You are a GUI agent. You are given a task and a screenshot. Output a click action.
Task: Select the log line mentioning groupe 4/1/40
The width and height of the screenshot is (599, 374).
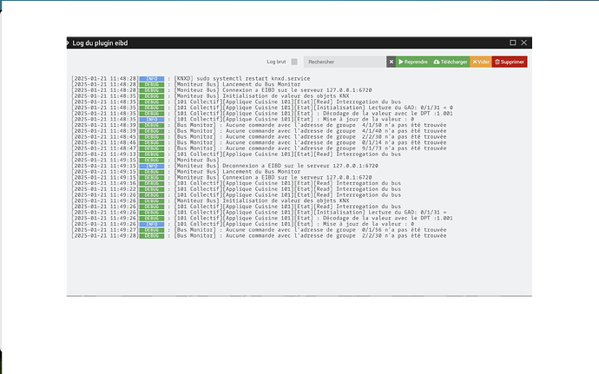click(259, 131)
